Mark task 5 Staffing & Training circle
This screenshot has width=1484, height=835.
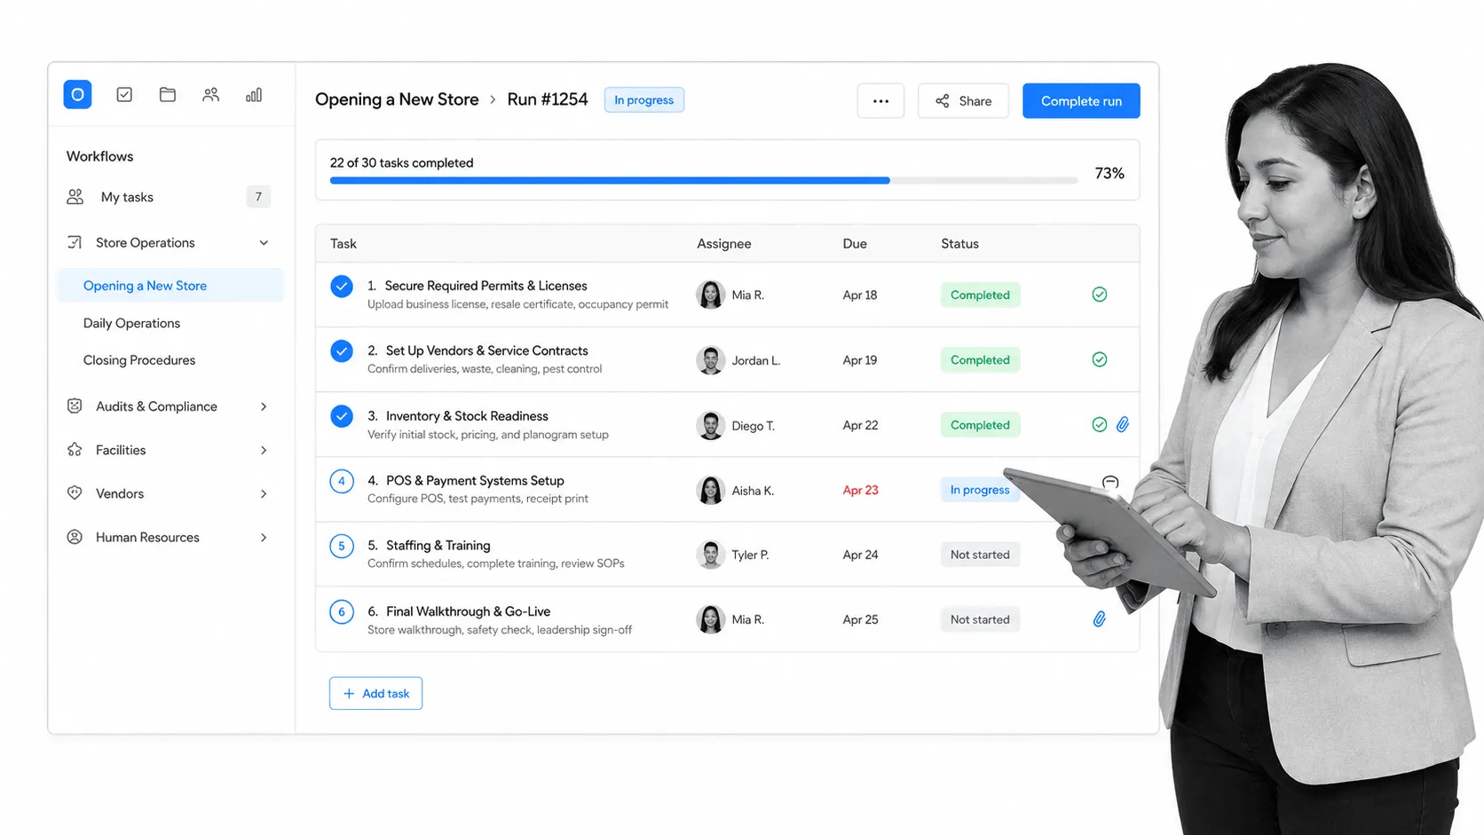pos(342,546)
